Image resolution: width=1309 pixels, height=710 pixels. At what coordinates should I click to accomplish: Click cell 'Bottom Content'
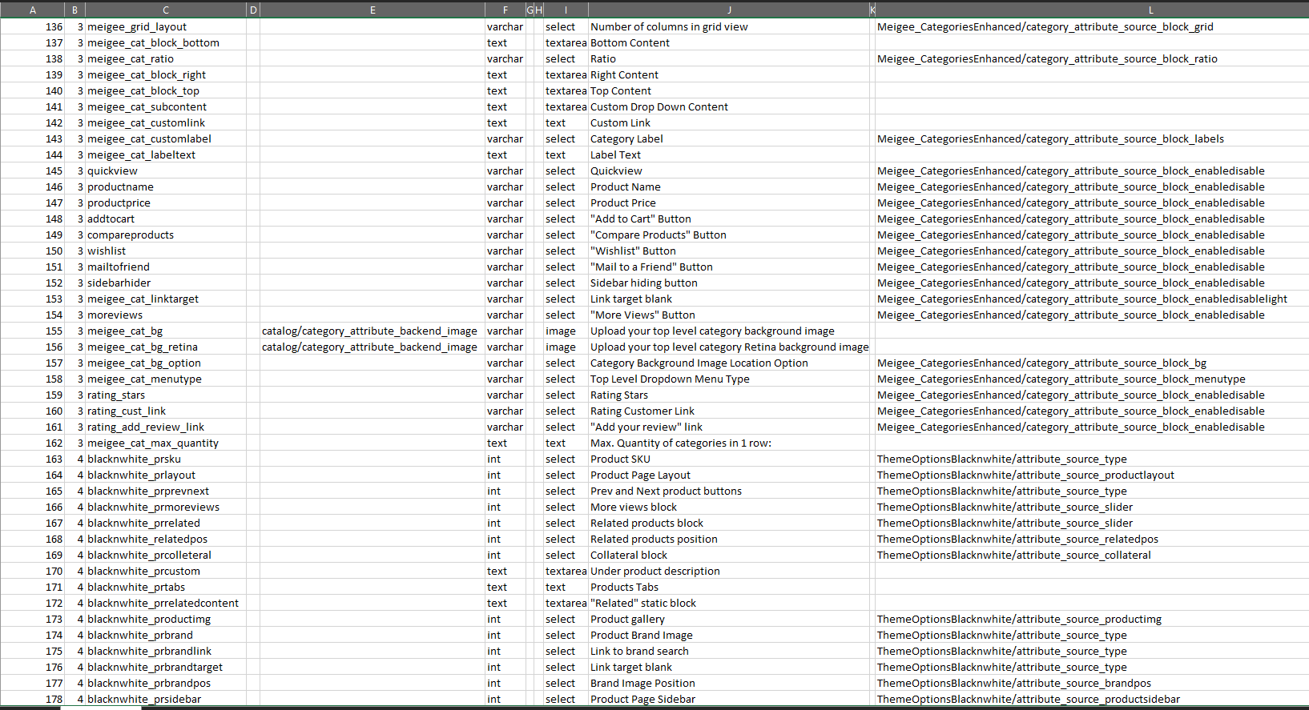click(x=729, y=42)
